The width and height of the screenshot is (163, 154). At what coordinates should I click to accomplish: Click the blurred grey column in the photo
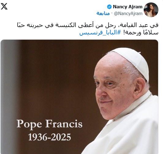pos(10,94)
